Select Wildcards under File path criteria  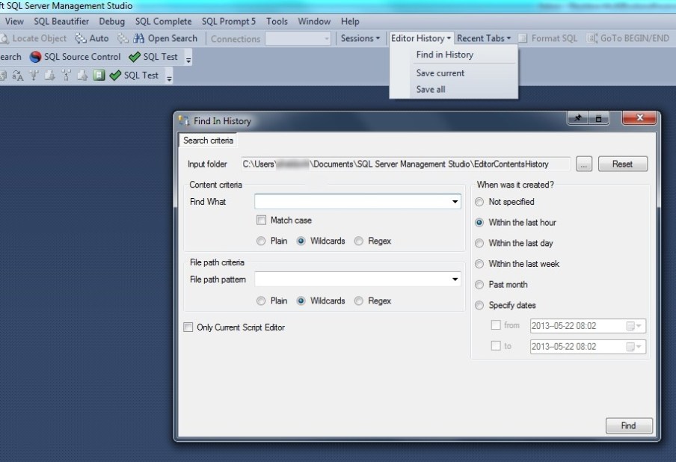301,301
